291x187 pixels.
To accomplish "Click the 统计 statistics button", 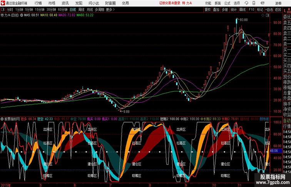I will coord(234,10).
